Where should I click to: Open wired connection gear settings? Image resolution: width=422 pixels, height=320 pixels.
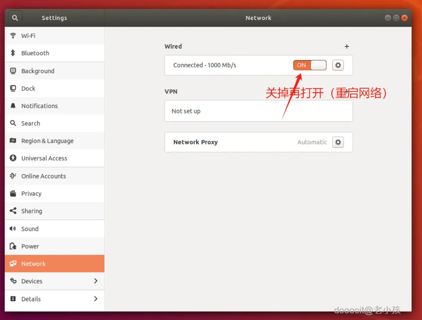(x=338, y=65)
